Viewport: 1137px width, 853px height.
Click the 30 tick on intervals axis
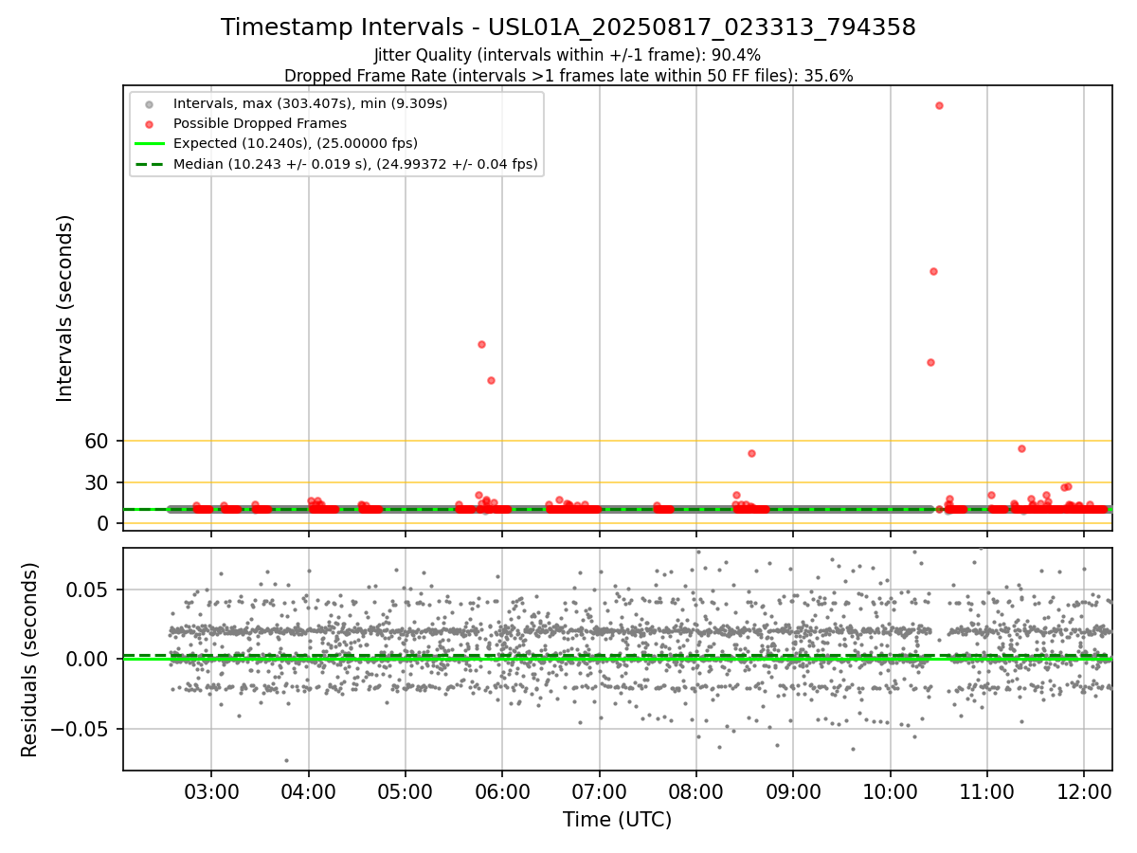99,482
